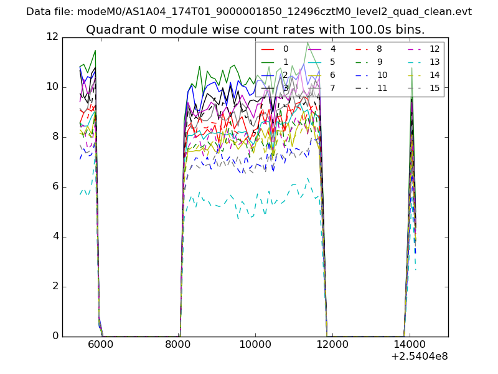
Task: Click the x-axis tick label 8000
Action: coord(178,343)
